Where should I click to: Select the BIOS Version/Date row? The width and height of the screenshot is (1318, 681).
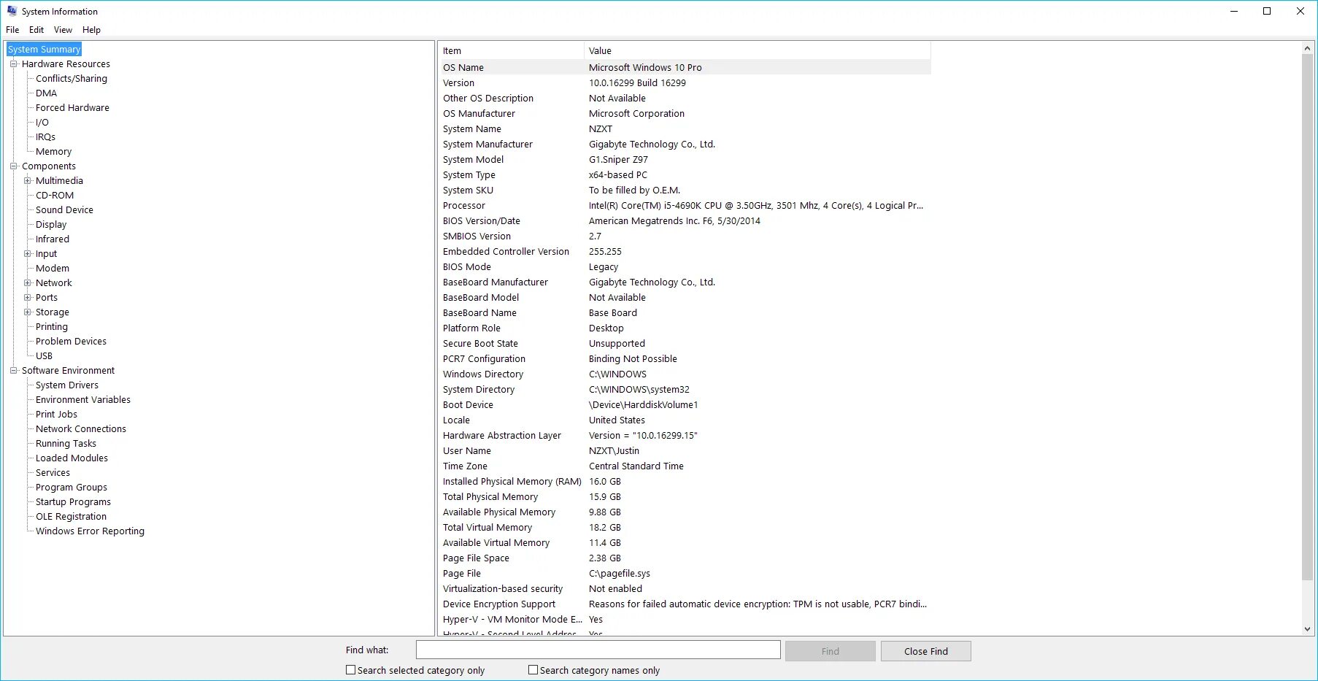685,220
